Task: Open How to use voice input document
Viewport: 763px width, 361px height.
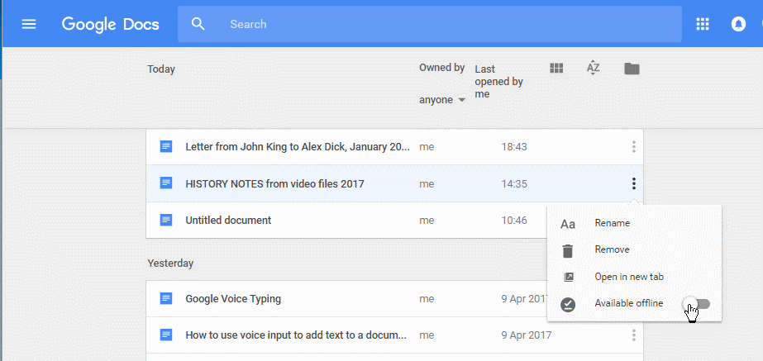Action: point(296,335)
